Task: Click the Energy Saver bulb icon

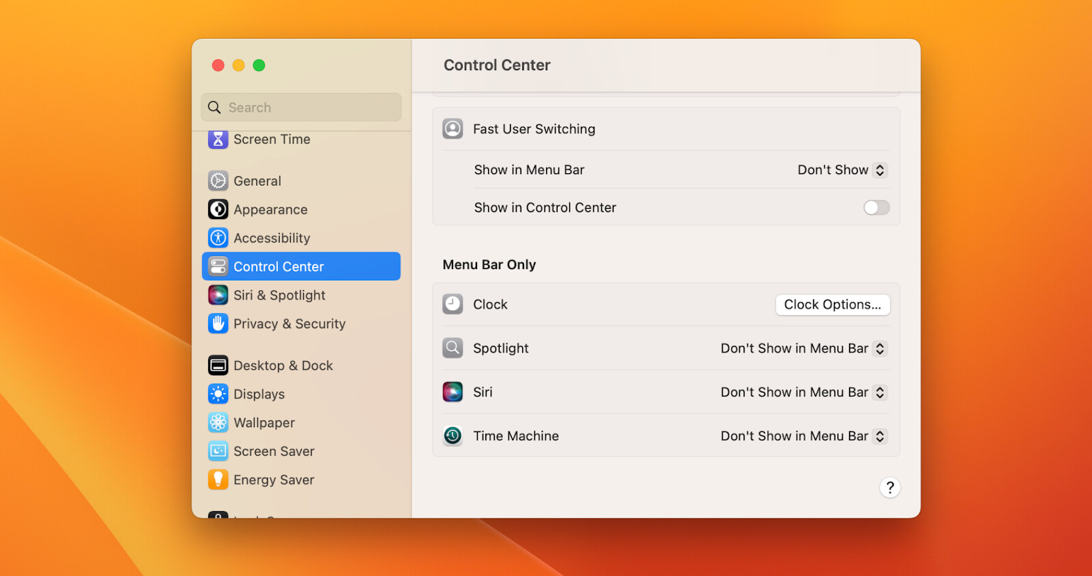Action: click(x=218, y=480)
